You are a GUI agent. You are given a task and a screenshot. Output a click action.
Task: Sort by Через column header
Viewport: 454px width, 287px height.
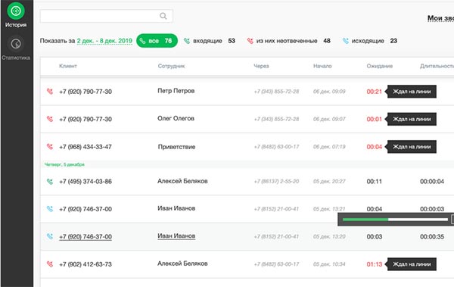pyautogui.click(x=262, y=66)
